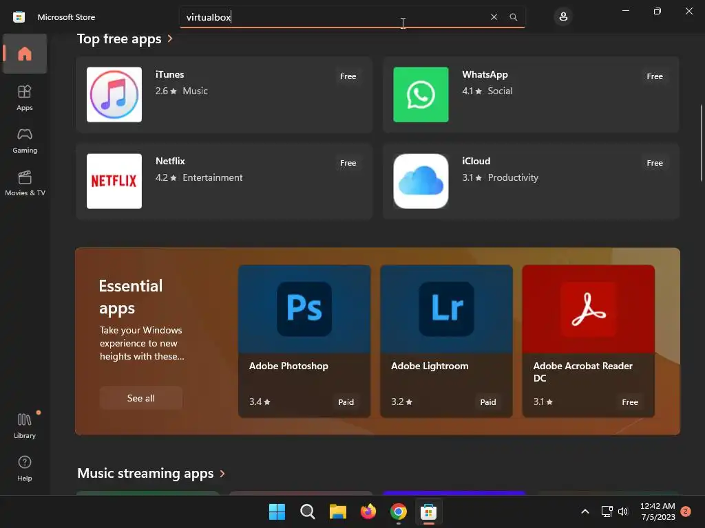The image size is (705, 528).
Task: Open the Movies & TV section
Action: coord(25,183)
